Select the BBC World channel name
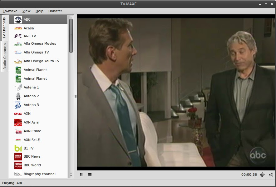Viewport: 276px width, 187px height. tap(32, 165)
